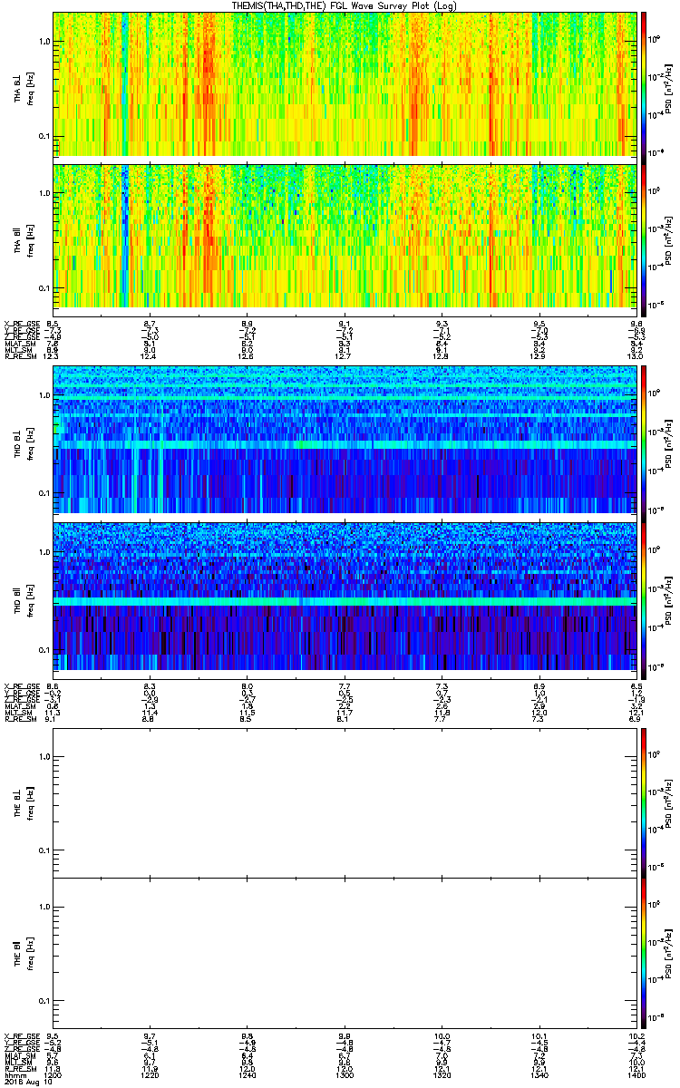Click the 1.0 frequency tick on the THE B-perpendicular panel
The image size is (680, 1088).
click(x=44, y=758)
